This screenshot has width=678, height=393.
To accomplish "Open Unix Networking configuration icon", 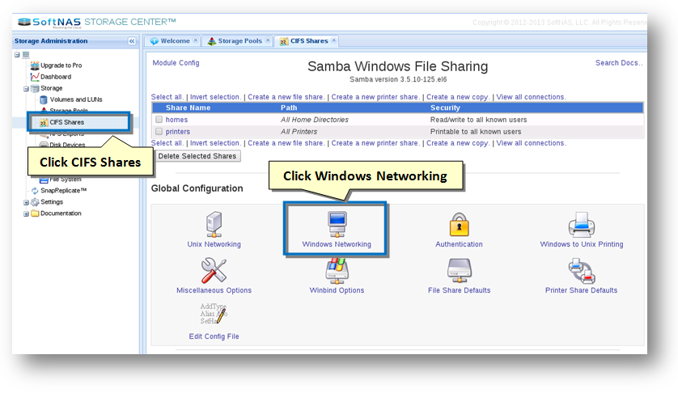I will [214, 224].
